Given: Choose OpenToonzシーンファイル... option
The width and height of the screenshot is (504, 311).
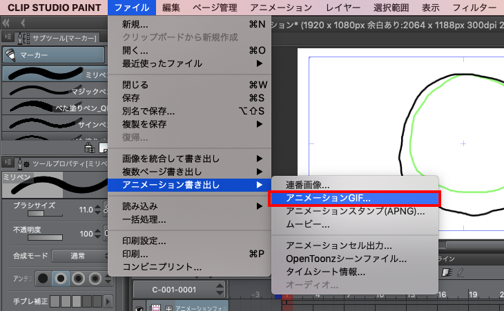Looking at the screenshot, I should (x=355, y=259).
